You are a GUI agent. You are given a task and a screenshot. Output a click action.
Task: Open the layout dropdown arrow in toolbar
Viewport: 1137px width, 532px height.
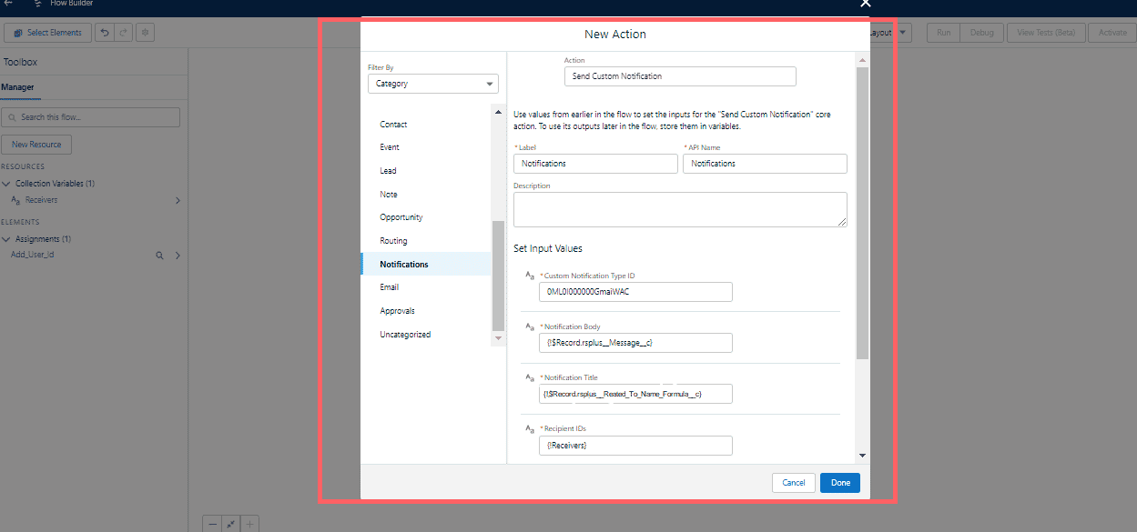click(x=903, y=33)
